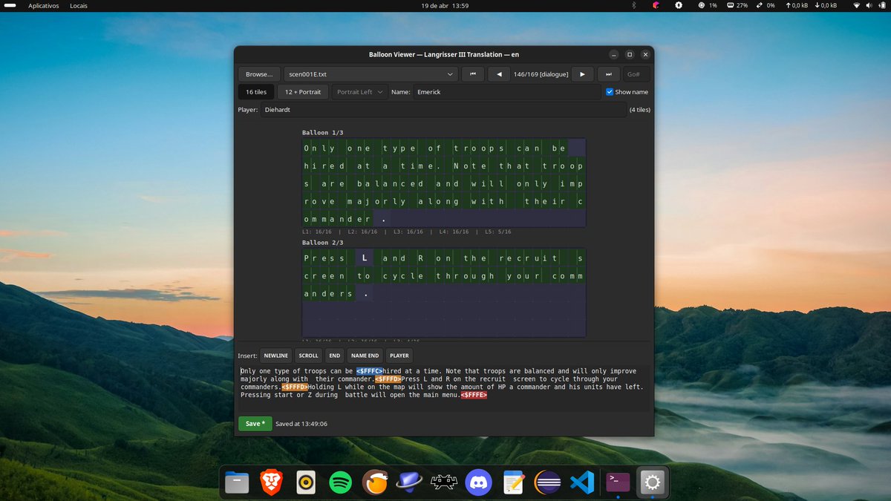Insert a PLAYER code
This screenshot has height=501, width=891.
click(x=399, y=356)
